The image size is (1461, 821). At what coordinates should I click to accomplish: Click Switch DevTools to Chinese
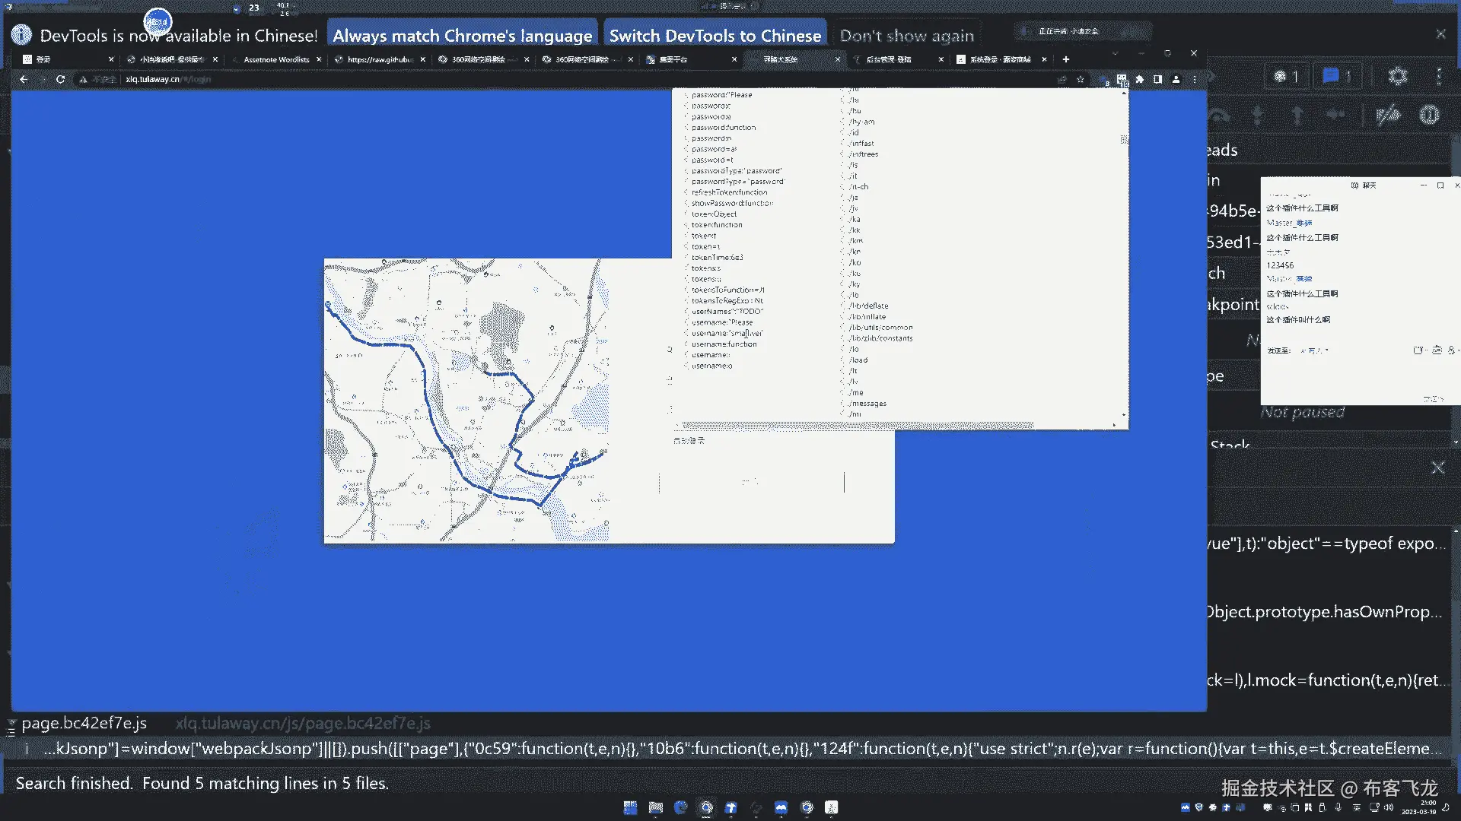tap(715, 36)
